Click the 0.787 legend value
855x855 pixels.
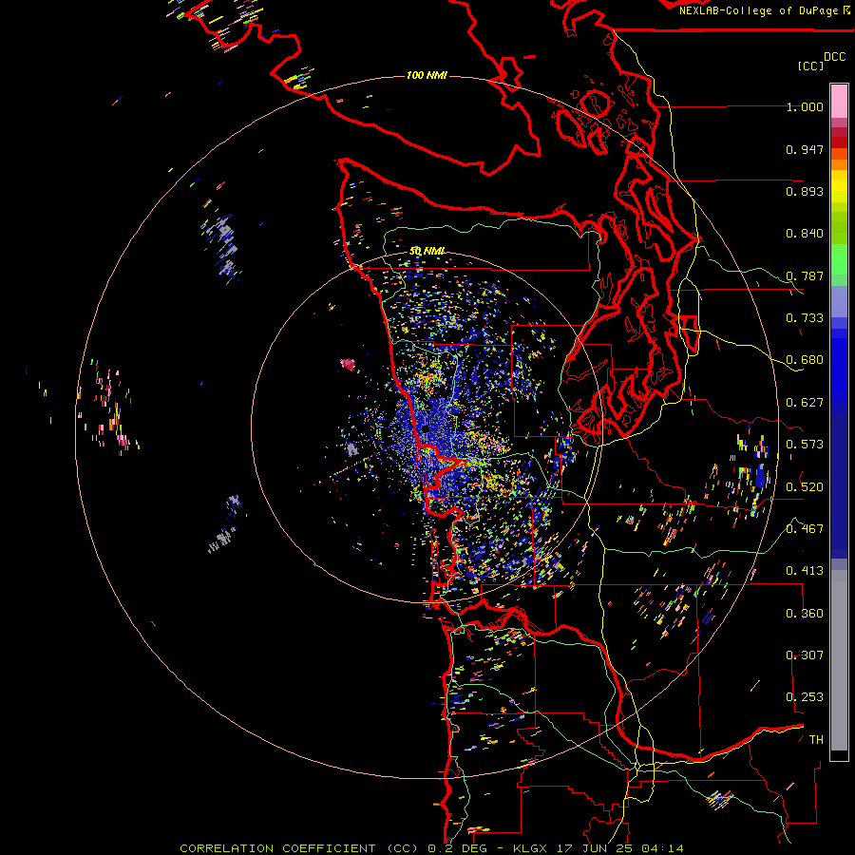click(805, 275)
